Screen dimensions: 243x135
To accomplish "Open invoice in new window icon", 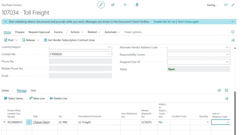I will pyautogui.click(x=226, y=5).
